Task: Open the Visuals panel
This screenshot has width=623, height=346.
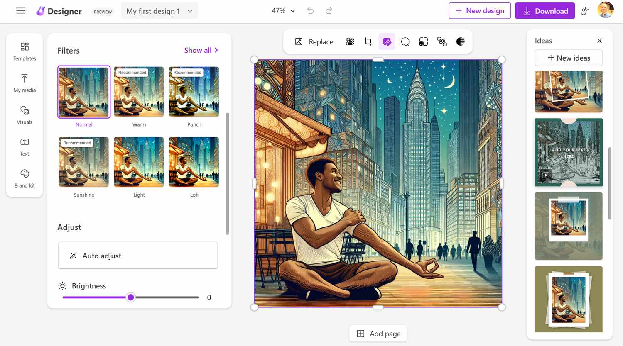Action: pyautogui.click(x=25, y=115)
